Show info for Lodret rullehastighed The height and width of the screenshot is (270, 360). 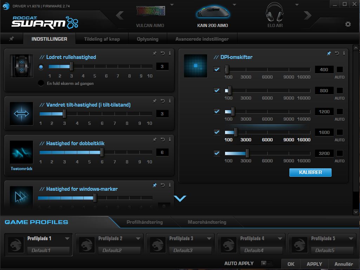(x=170, y=53)
